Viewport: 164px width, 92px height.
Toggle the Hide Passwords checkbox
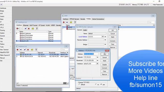tap(151, 5)
